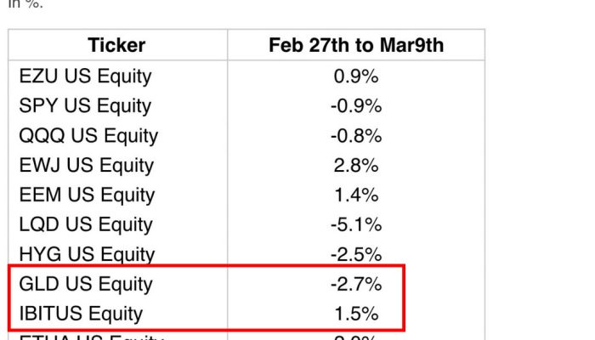This screenshot has height=340, width=595.
Task: Select the 2.8% value for EWJ
Action: point(356,165)
